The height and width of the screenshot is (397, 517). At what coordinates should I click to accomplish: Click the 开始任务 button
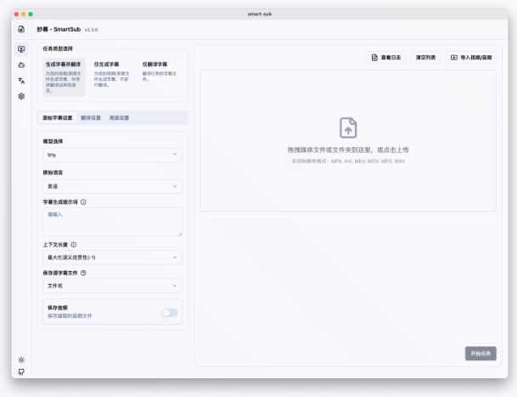[x=480, y=354]
